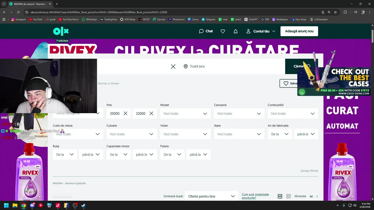Bookmark this page with the star icon
The width and height of the screenshot is (374, 210).
pos(335,12)
